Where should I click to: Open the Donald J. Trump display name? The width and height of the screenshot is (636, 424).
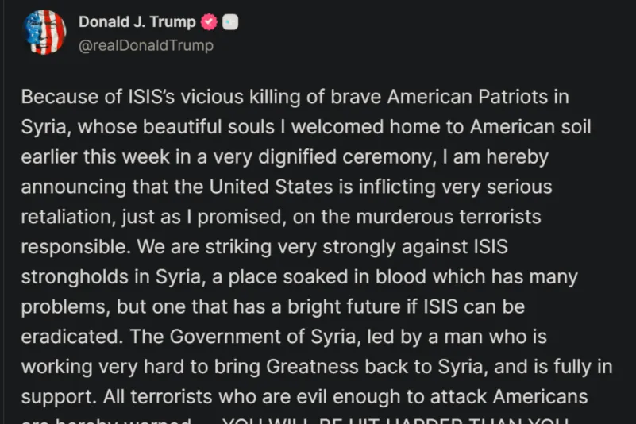coord(137,22)
